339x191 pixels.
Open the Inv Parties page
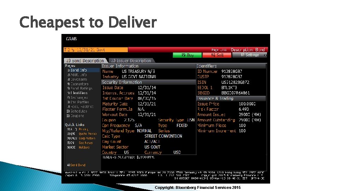tap(78, 102)
